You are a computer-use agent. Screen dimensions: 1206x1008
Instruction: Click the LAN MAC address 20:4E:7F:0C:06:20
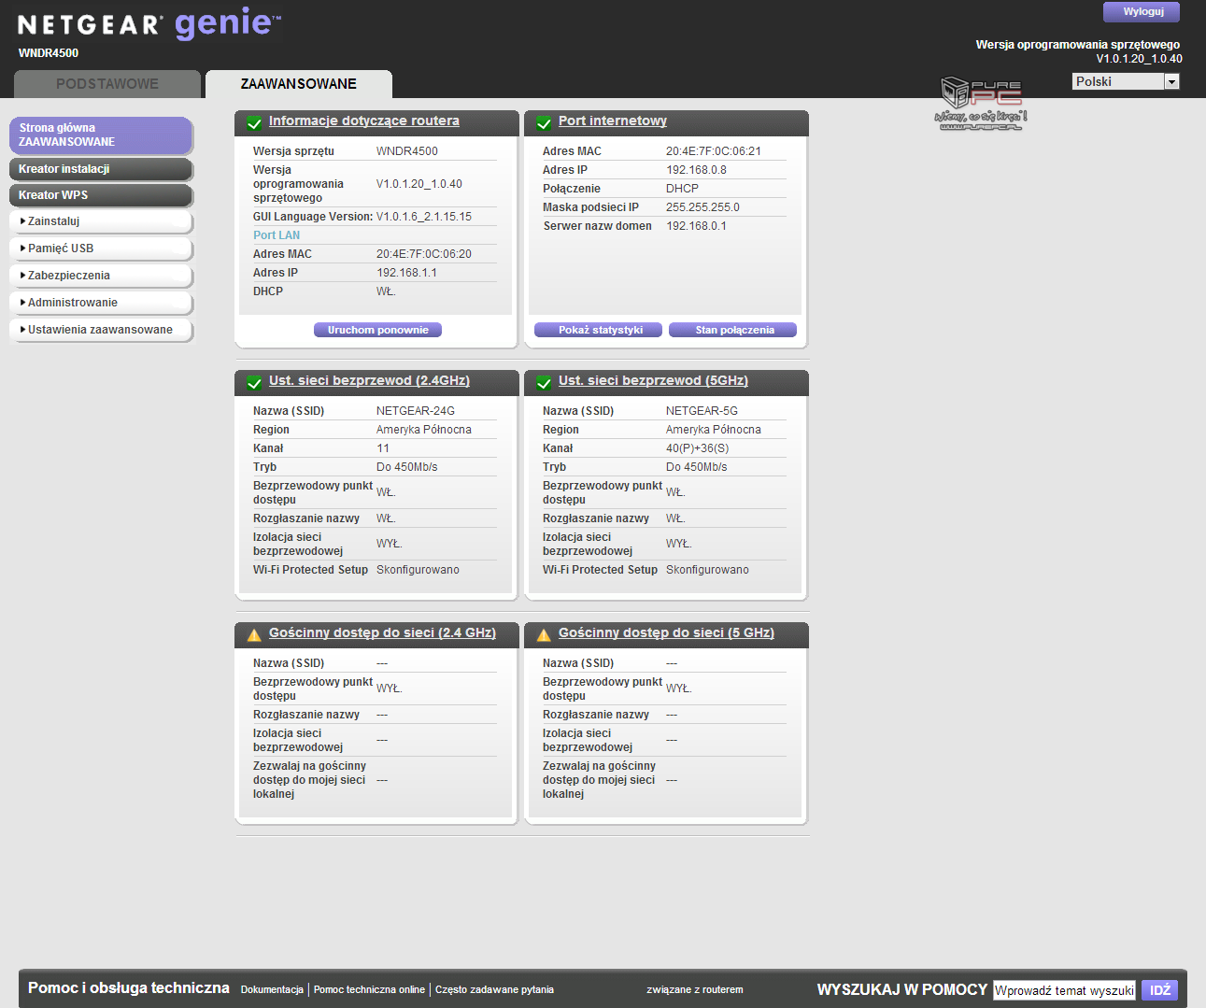424,254
